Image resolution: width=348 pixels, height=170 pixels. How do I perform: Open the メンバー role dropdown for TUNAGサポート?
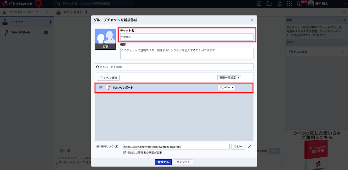pyautogui.click(x=226, y=87)
